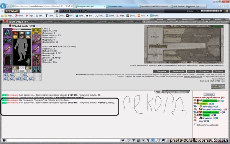The height and width of the screenshot is (144, 230).
Task: Click the left-hand golden weapon slot
Action: (8, 48)
